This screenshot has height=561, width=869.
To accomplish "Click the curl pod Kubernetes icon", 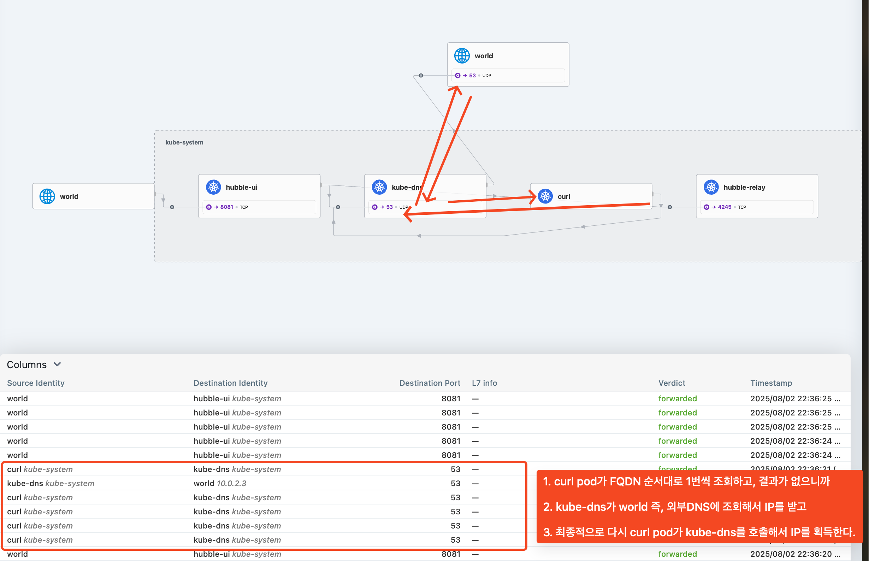I will [x=545, y=196].
